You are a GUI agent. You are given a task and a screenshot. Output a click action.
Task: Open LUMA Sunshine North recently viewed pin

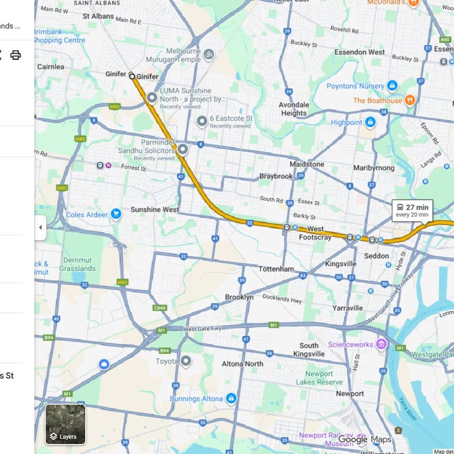pyautogui.click(x=152, y=98)
